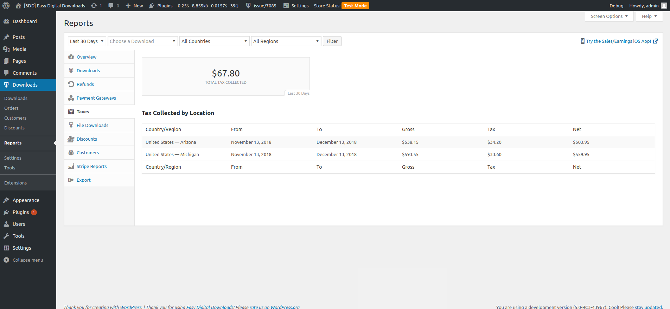Sort table by Gross column header
Image resolution: width=670 pixels, height=309 pixels.
(x=408, y=129)
